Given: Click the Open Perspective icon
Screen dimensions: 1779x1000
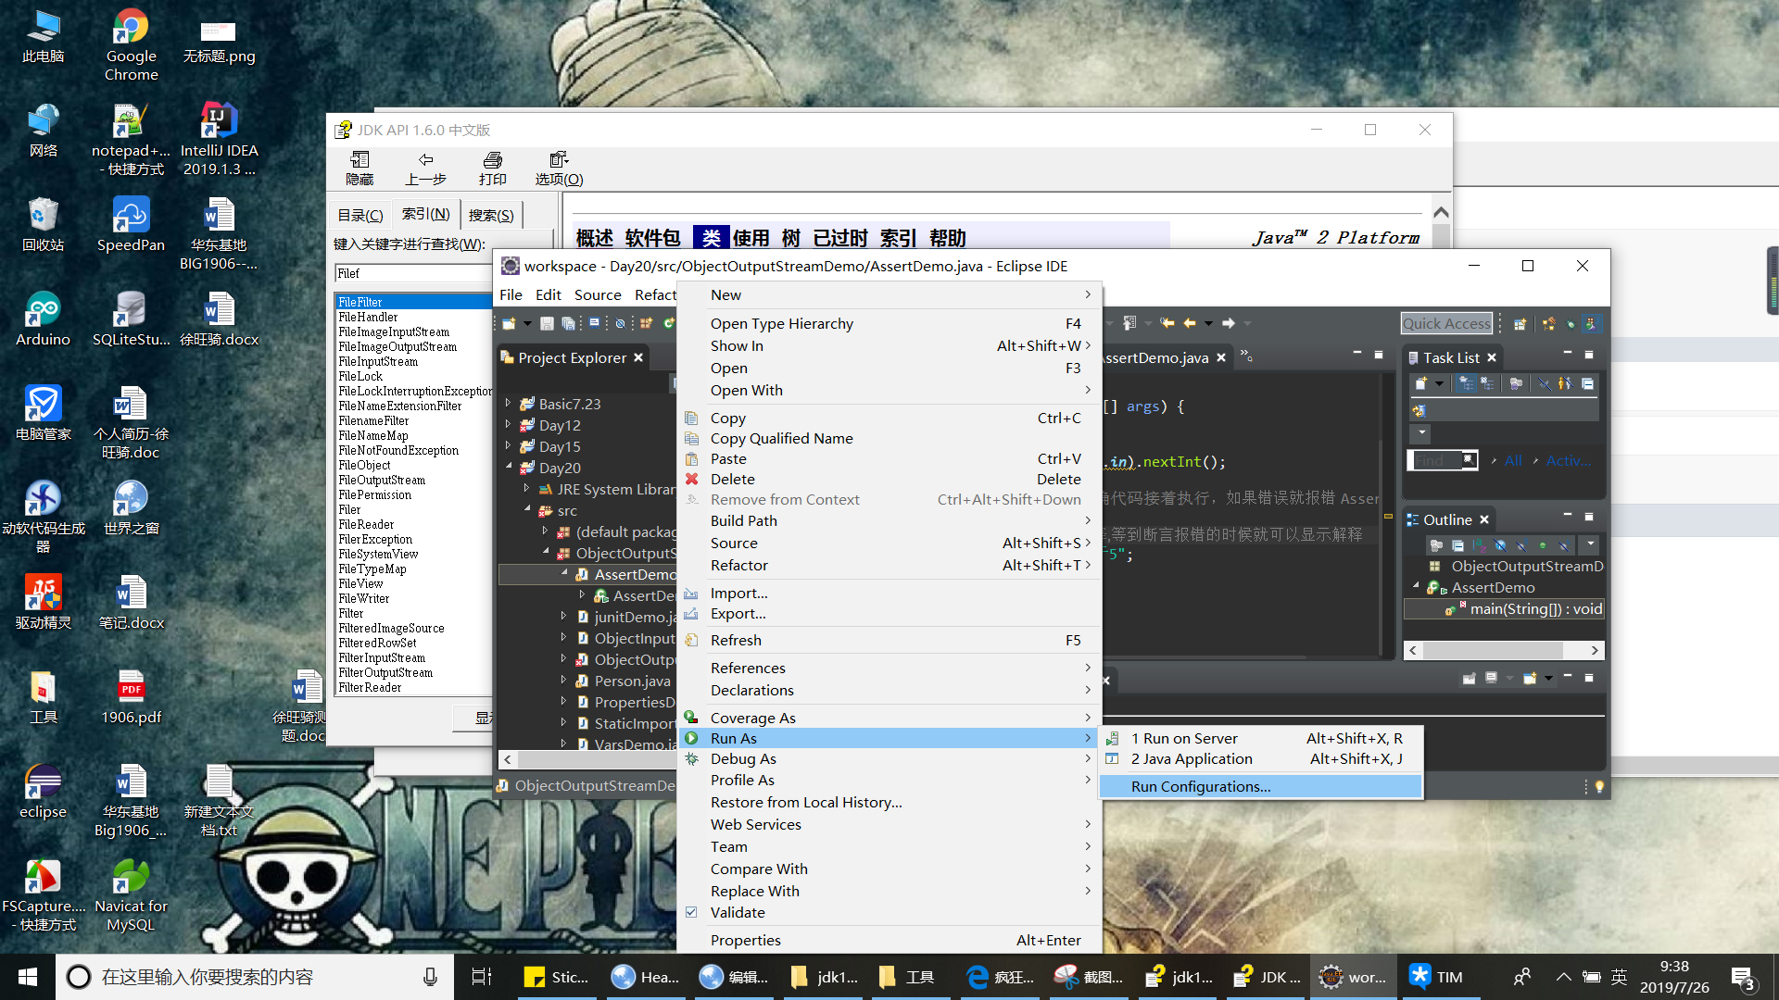Looking at the screenshot, I should (1520, 324).
